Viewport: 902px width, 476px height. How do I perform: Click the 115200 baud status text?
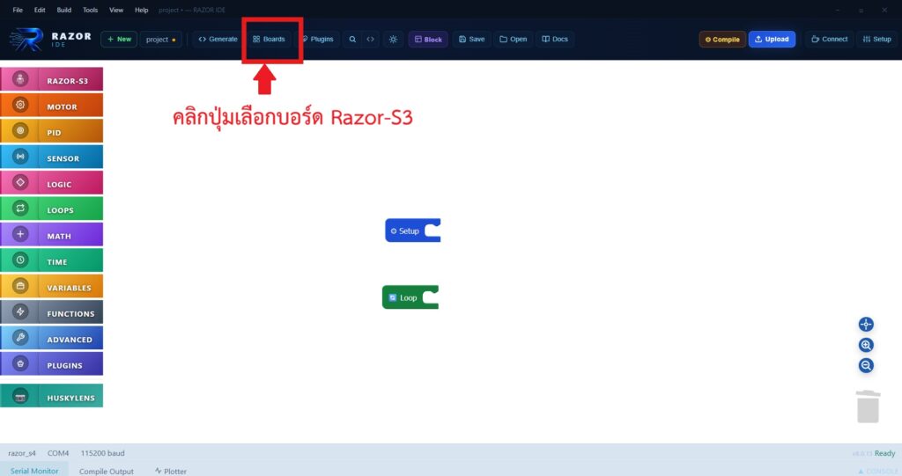[102, 453]
